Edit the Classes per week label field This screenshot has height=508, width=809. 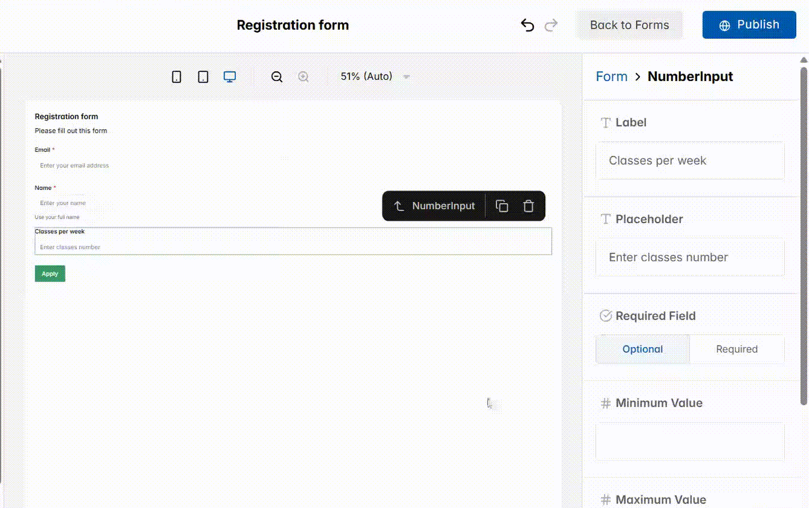coord(690,161)
